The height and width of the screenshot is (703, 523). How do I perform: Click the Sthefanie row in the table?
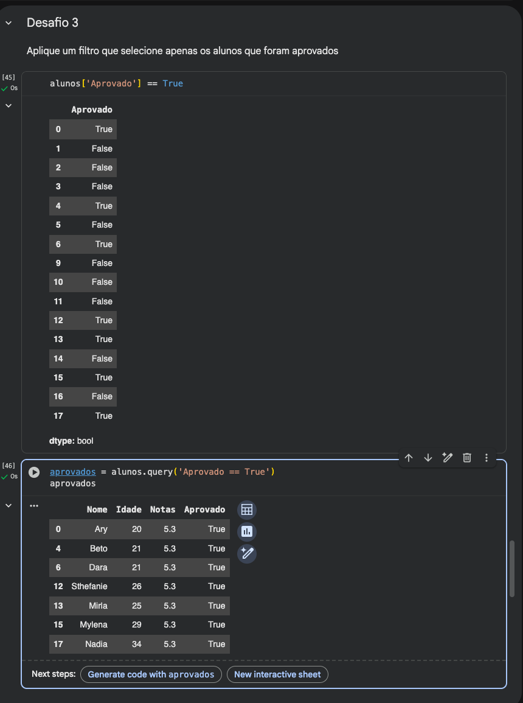click(89, 586)
